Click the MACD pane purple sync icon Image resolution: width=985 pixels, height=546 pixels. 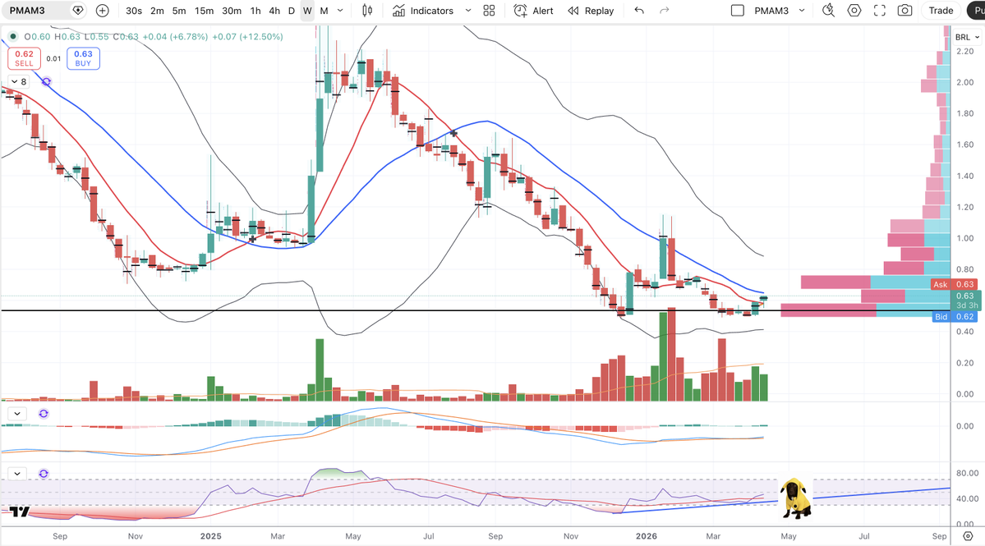[44, 414]
